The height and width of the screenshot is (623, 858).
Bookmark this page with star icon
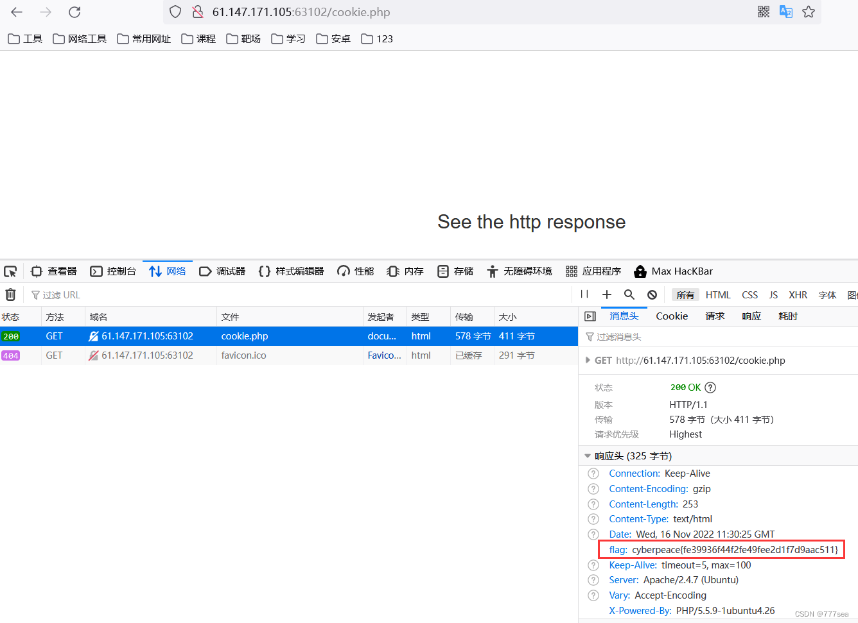pos(809,12)
